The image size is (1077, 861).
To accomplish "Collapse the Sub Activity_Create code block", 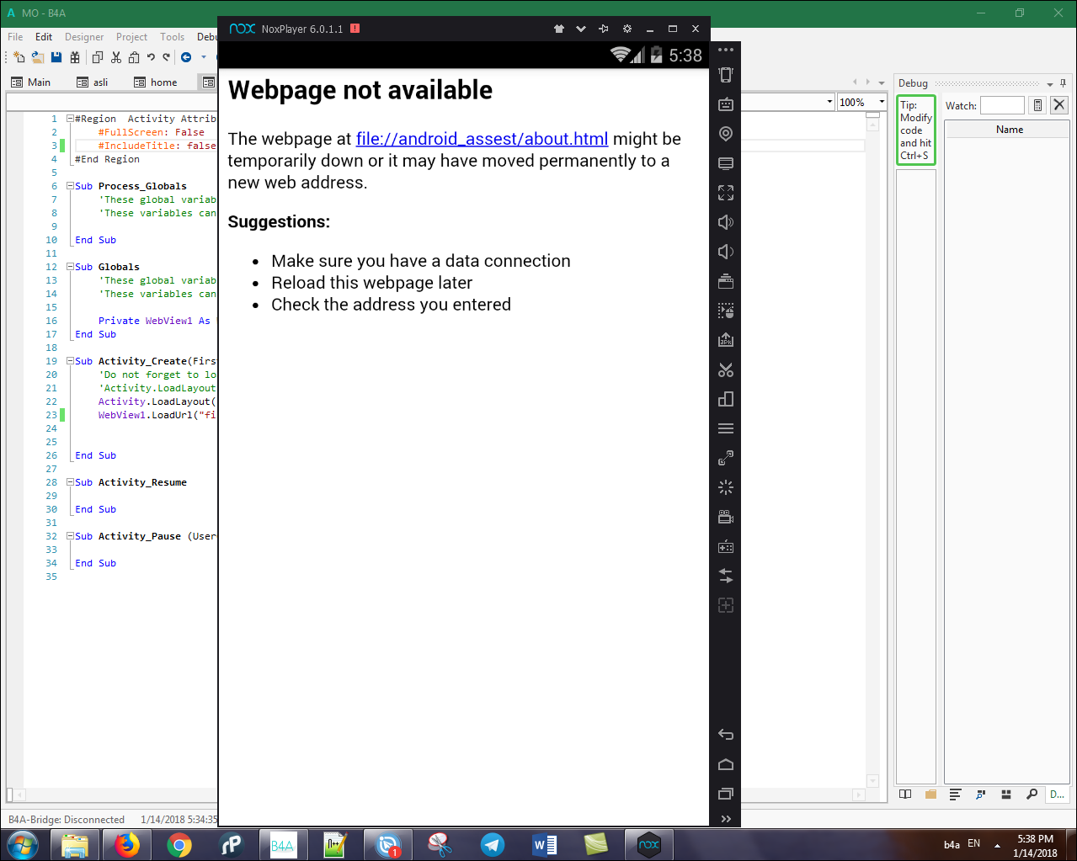I will pyautogui.click(x=71, y=361).
